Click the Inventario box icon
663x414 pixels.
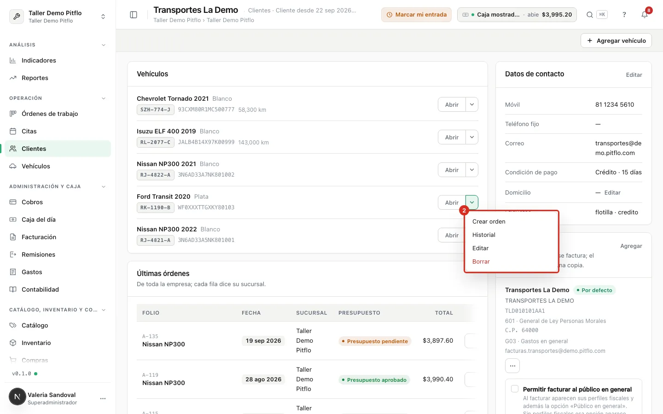pyautogui.click(x=13, y=343)
